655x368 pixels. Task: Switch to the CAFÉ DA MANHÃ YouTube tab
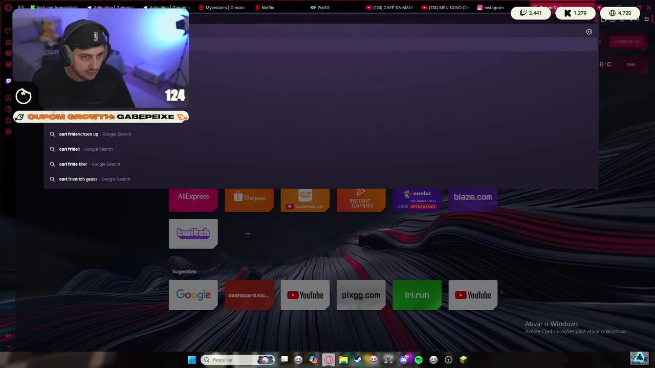[x=389, y=8]
